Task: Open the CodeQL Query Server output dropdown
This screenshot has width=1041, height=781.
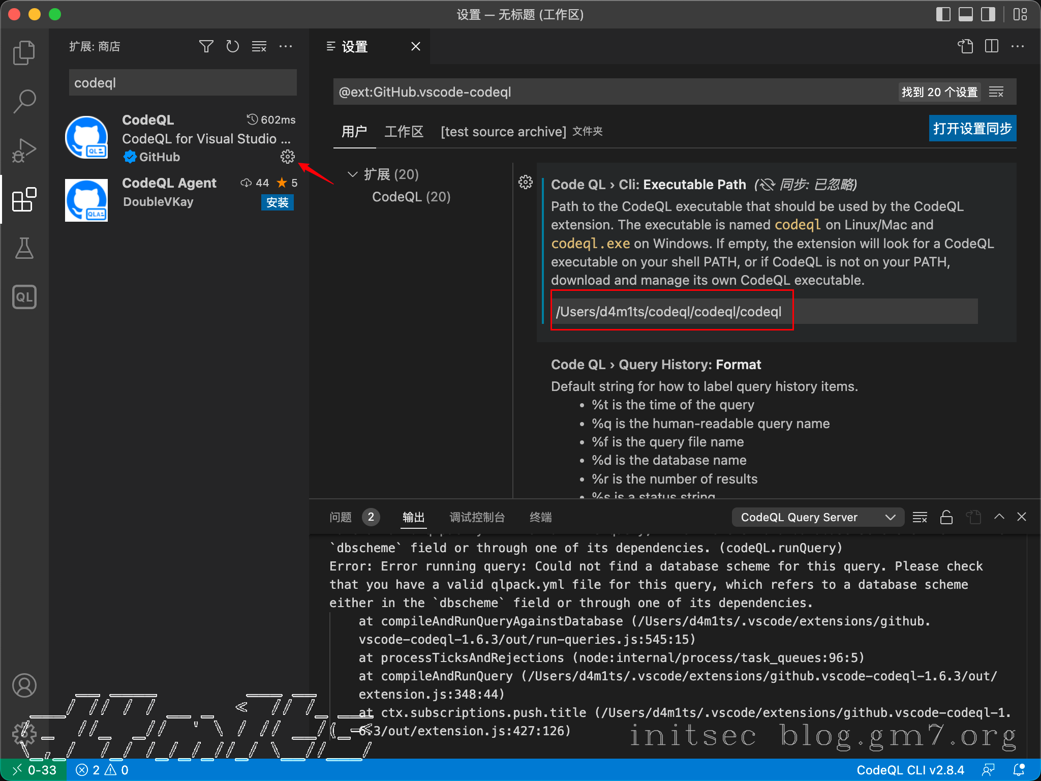Action: [x=817, y=517]
